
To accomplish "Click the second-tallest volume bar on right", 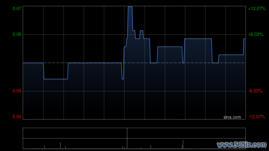I will point(183,144).
